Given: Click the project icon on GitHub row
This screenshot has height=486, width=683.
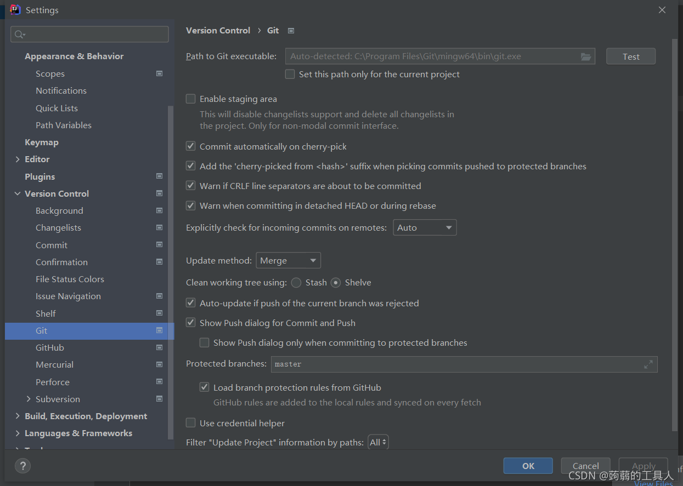Looking at the screenshot, I should click(160, 347).
